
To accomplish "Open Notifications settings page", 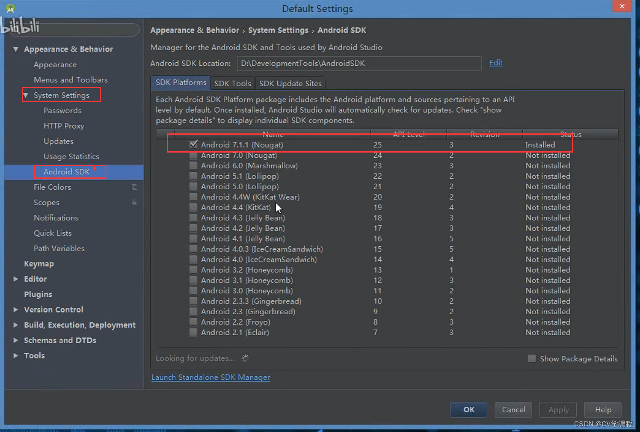I will 56,218.
